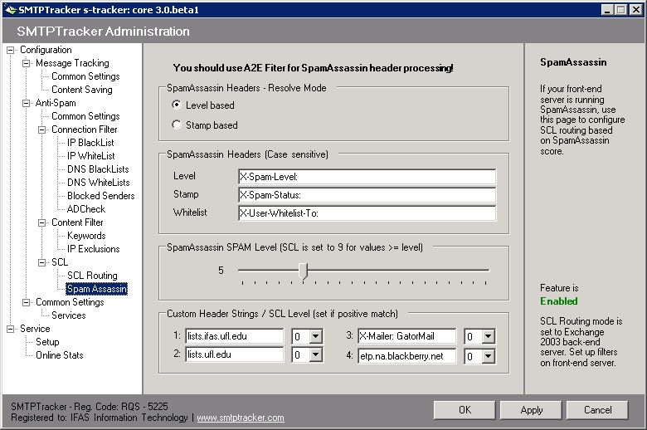The width and height of the screenshot is (647, 430).
Task: Select the Level based radio button
Action: 177,105
